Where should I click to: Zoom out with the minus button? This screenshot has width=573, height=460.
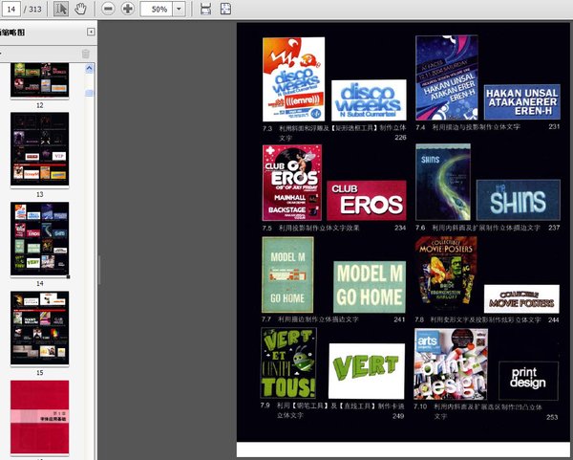pyautogui.click(x=108, y=9)
